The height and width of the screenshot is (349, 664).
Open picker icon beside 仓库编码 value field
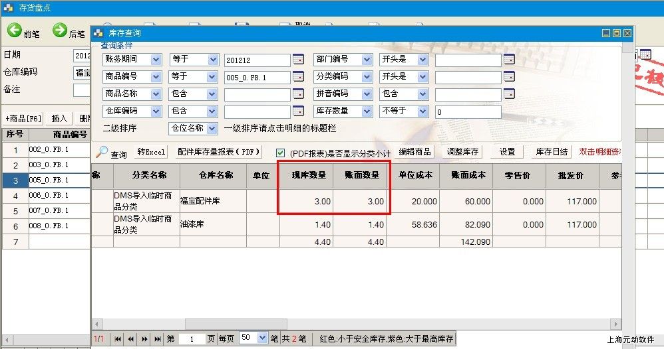(x=298, y=111)
